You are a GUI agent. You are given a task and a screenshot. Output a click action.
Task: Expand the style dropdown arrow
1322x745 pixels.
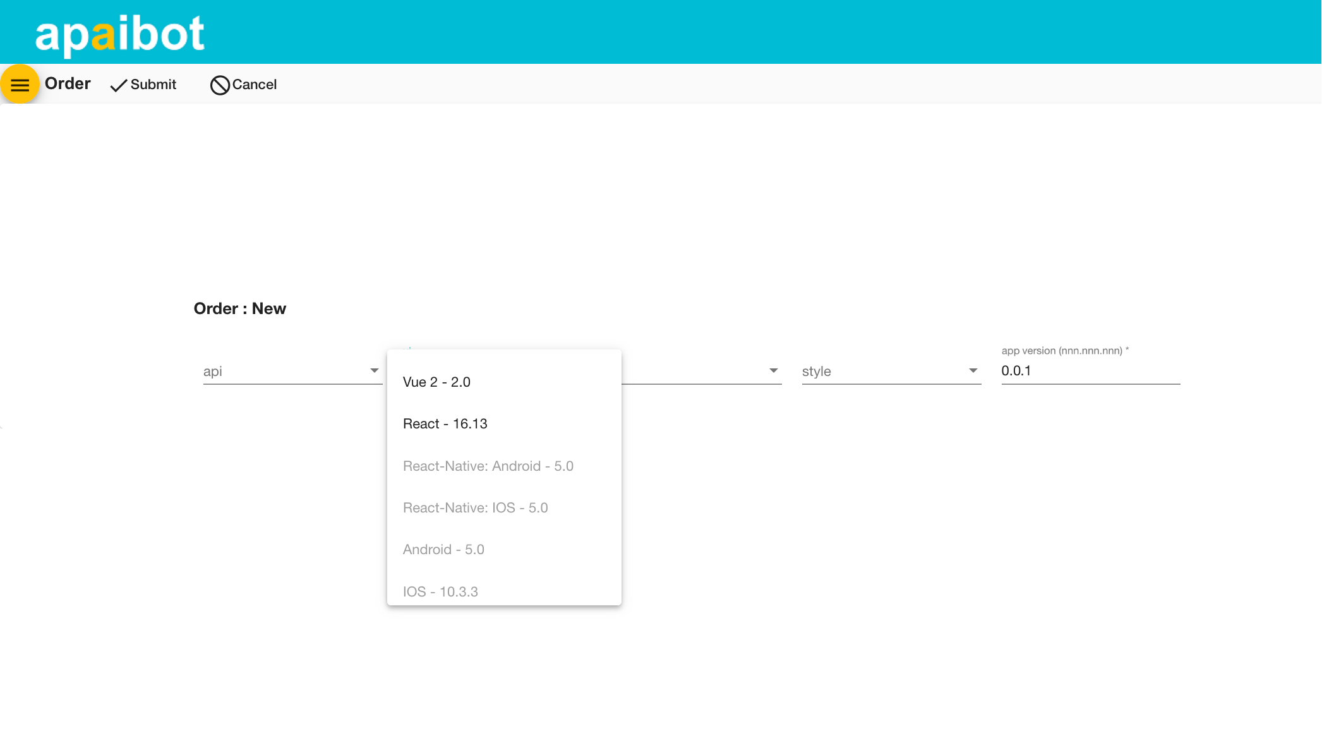[x=973, y=371]
